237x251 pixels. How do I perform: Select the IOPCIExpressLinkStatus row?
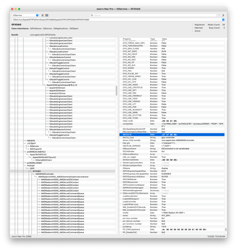pos(172,177)
